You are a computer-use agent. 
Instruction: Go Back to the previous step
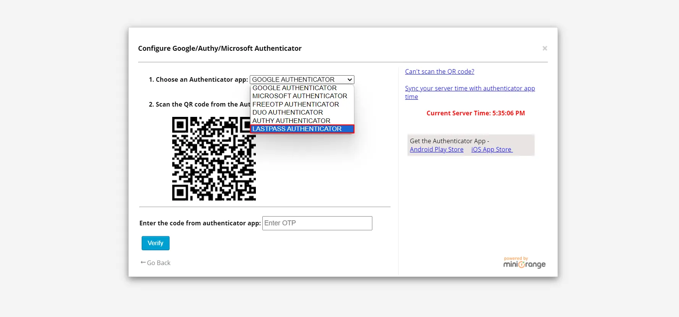click(155, 263)
